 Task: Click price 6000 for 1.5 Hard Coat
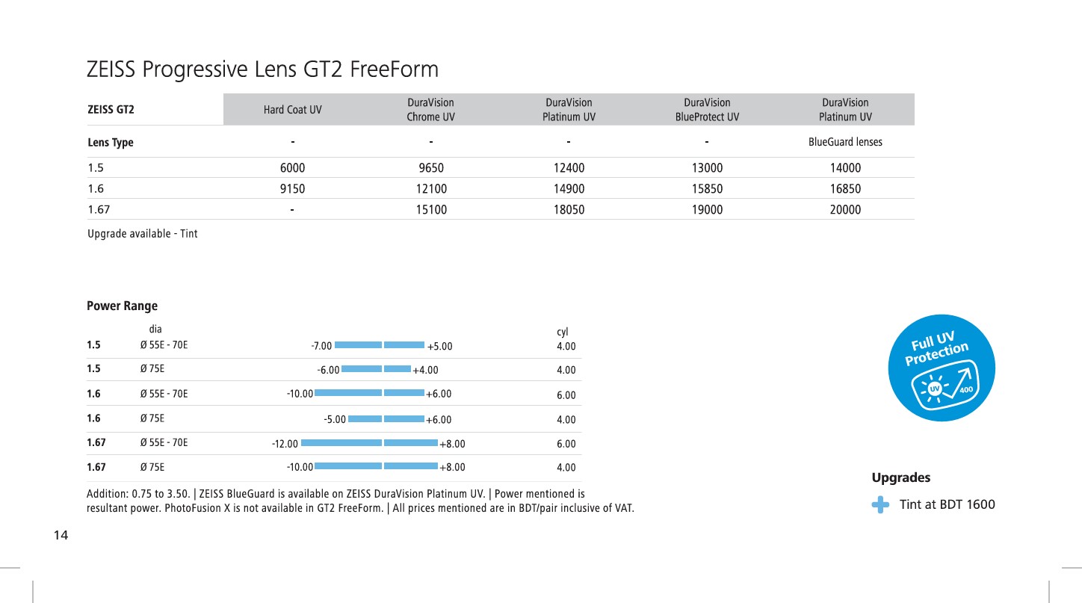293,169
